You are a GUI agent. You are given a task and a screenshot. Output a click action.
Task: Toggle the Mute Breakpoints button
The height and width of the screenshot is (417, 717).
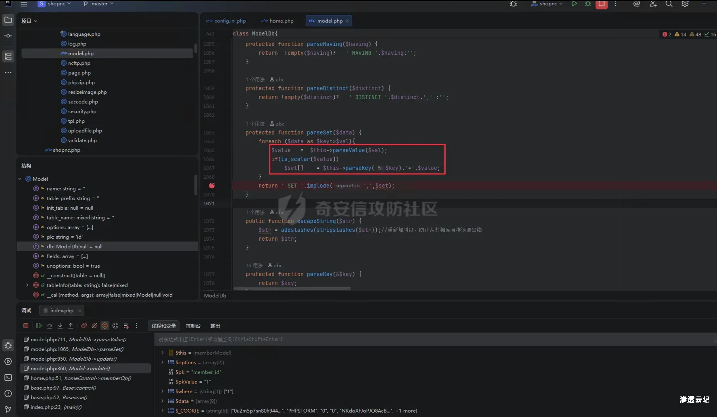94,326
